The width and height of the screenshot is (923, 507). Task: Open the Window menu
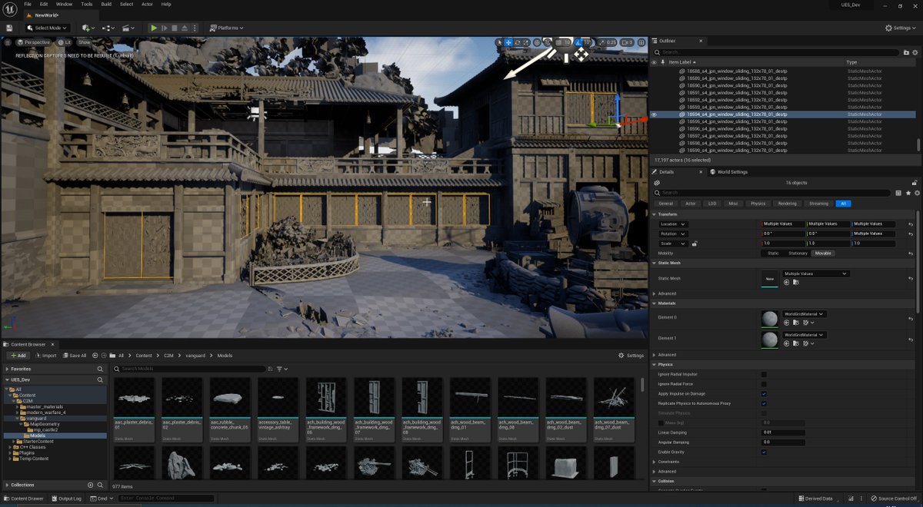click(65, 4)
